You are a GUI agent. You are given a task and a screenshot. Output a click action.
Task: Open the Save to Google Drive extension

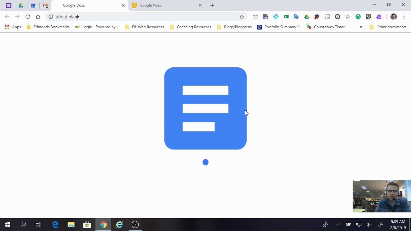click(307, 17)
